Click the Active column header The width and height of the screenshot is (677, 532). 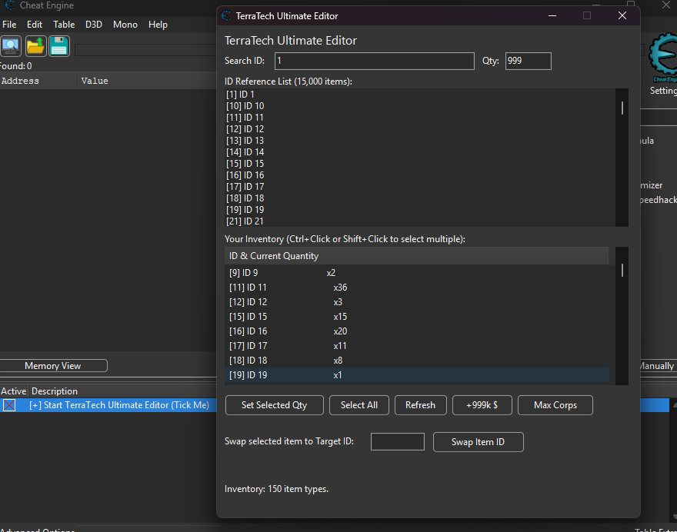point(14,391)
